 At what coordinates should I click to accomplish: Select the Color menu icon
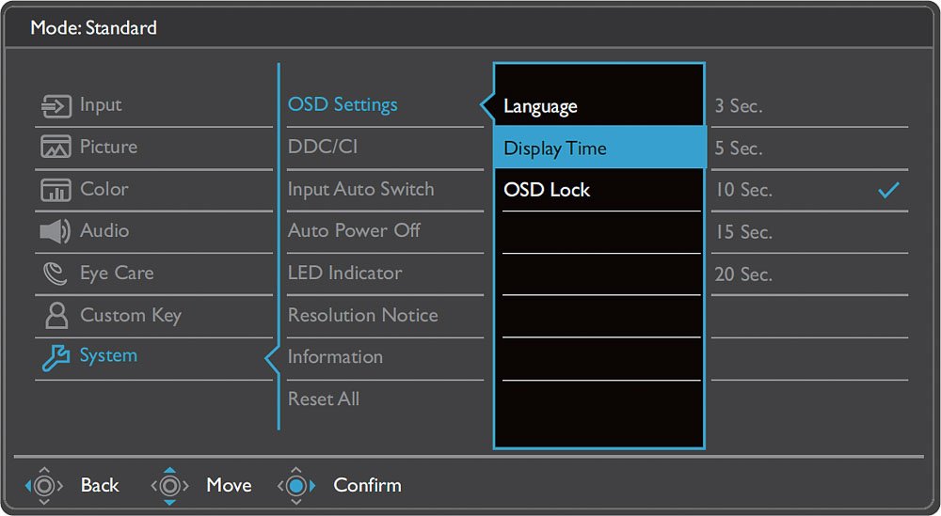coord(56,190)
